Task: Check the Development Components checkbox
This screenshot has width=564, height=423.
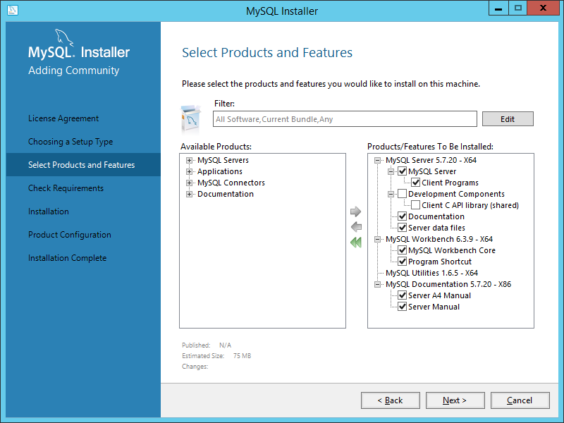Action: click(x=402, y=194)
